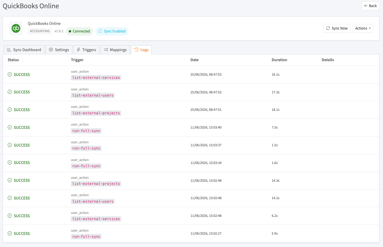Viewport: 383px width, 247px height.
Task: Click run-full-sync tag in 1.5s row
Action: point(86,148)
